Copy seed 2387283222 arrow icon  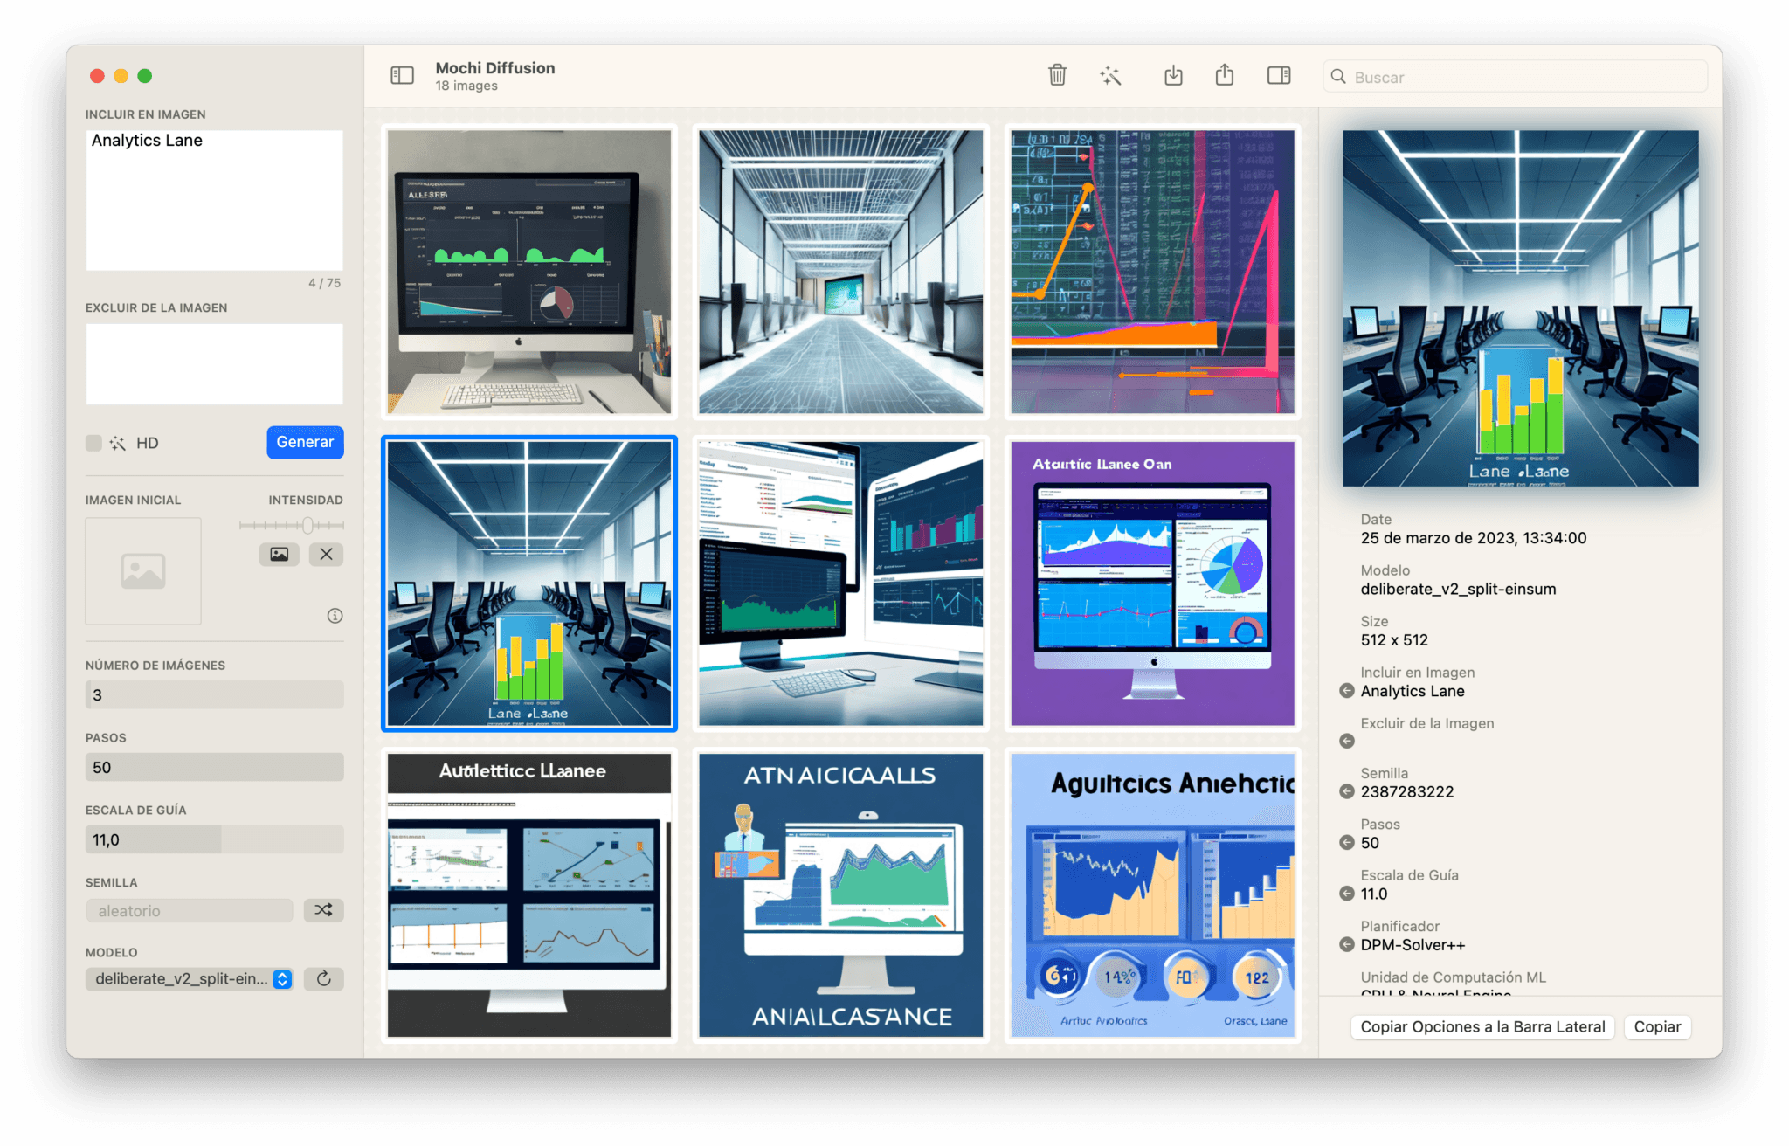coord(1347,791)
